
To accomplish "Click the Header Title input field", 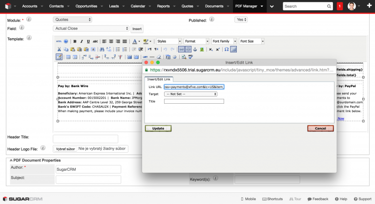I will click(x=85, y=139).
